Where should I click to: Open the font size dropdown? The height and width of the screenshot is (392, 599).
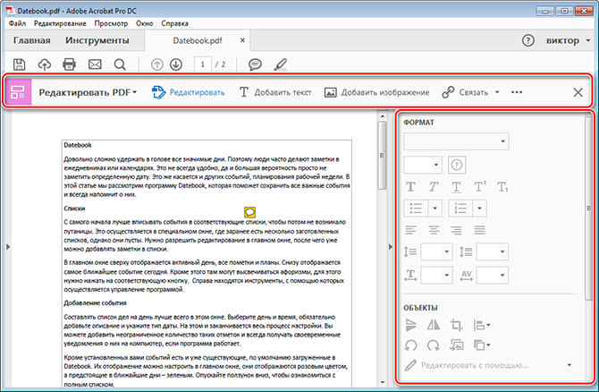click(x=423, y=165)
